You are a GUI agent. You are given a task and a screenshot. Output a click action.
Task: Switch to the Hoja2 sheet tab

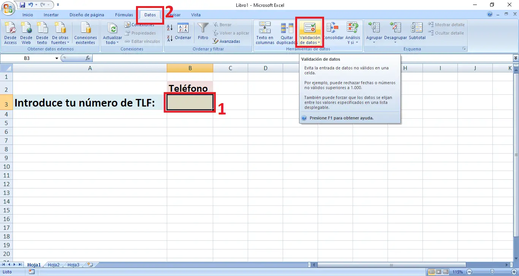click(54, 264)
